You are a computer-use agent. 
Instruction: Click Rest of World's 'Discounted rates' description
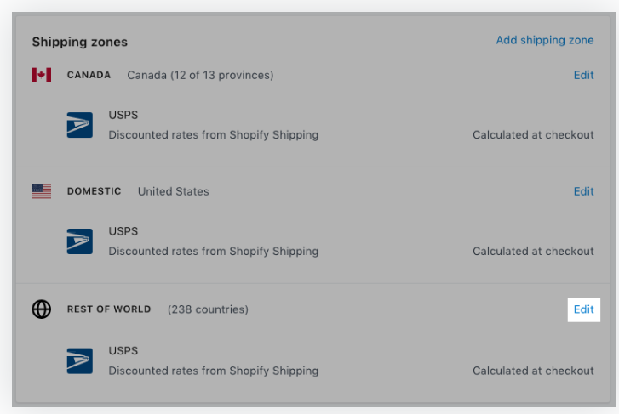[213, 371]
